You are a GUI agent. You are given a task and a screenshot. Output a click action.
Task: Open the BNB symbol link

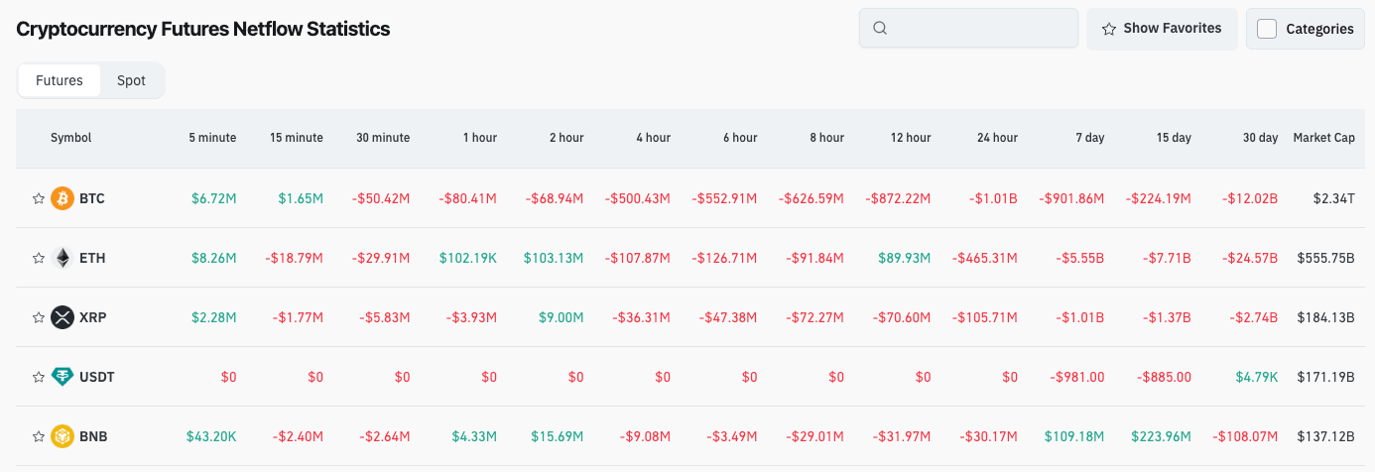pos(93,436)
